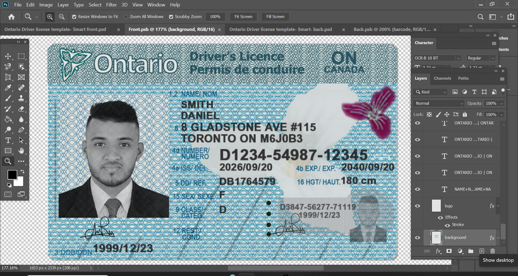Select the Dodge tool
518x276 pixels.
pos(8,130)
